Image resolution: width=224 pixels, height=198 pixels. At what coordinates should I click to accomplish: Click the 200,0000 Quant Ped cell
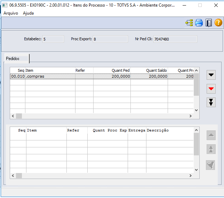click(x=112, y=76)
